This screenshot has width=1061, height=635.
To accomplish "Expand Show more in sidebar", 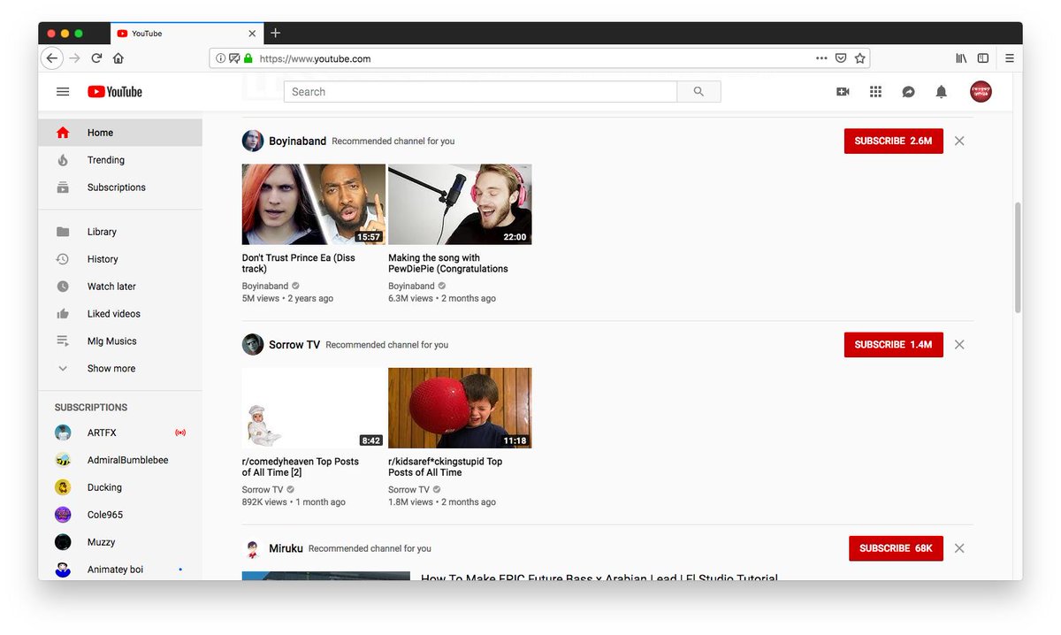I will coord(120,369).
